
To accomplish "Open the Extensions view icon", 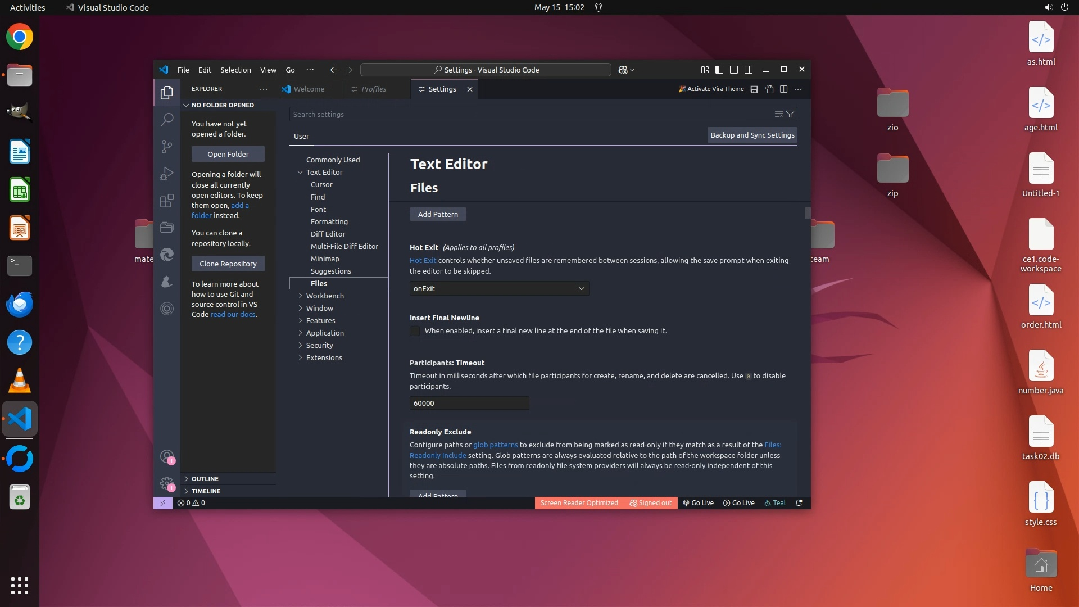I will [167, 201].
